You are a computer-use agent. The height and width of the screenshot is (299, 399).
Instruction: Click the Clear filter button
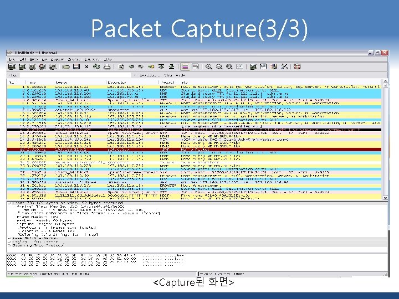coord(168,75)
